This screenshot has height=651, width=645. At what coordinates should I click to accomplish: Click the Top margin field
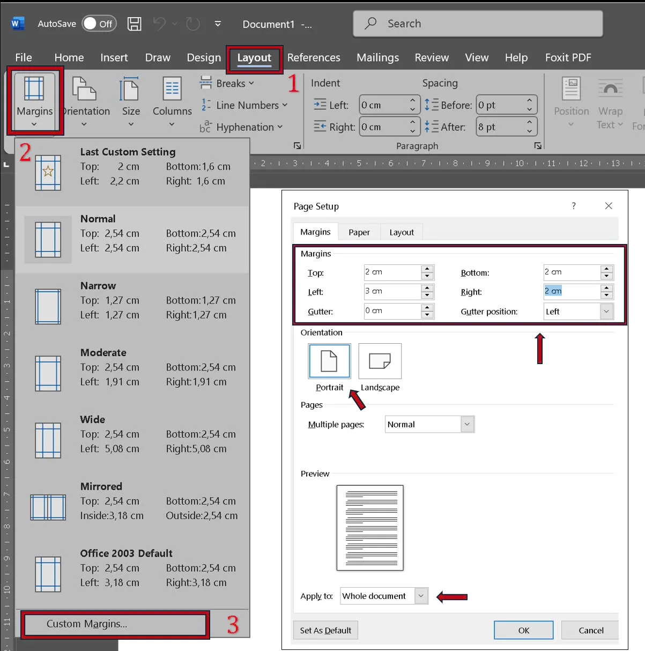coord(392,272)
